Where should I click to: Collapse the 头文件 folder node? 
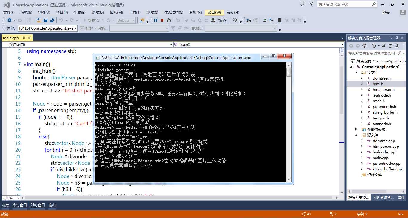(356, 73)
